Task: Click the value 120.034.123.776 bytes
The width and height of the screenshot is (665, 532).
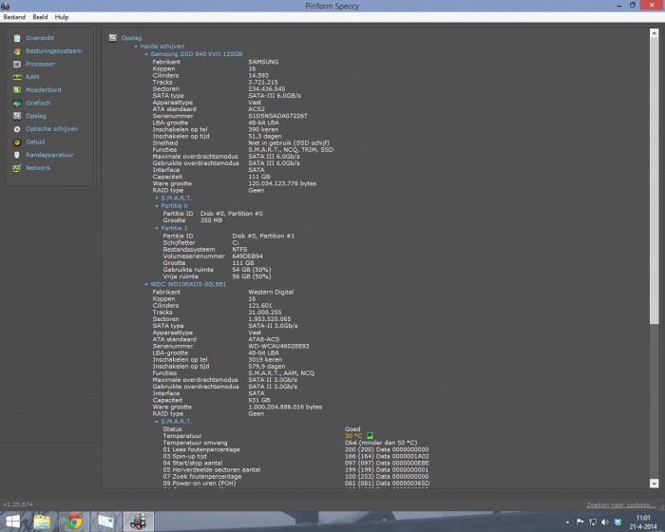Action: pyautogui.click(x=282, y=183)
